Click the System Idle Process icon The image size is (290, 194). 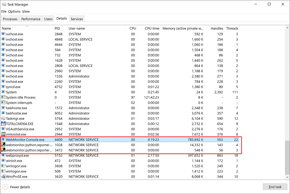pyautogui.click(x=3, y=97)
